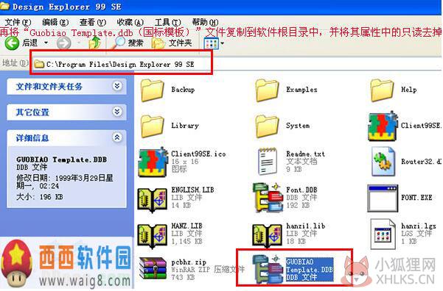Click the highlighted GUOBIAO Template.DDB label
Image resolution: width=443 pixels, height=291 pixels.
coord(310,270)
